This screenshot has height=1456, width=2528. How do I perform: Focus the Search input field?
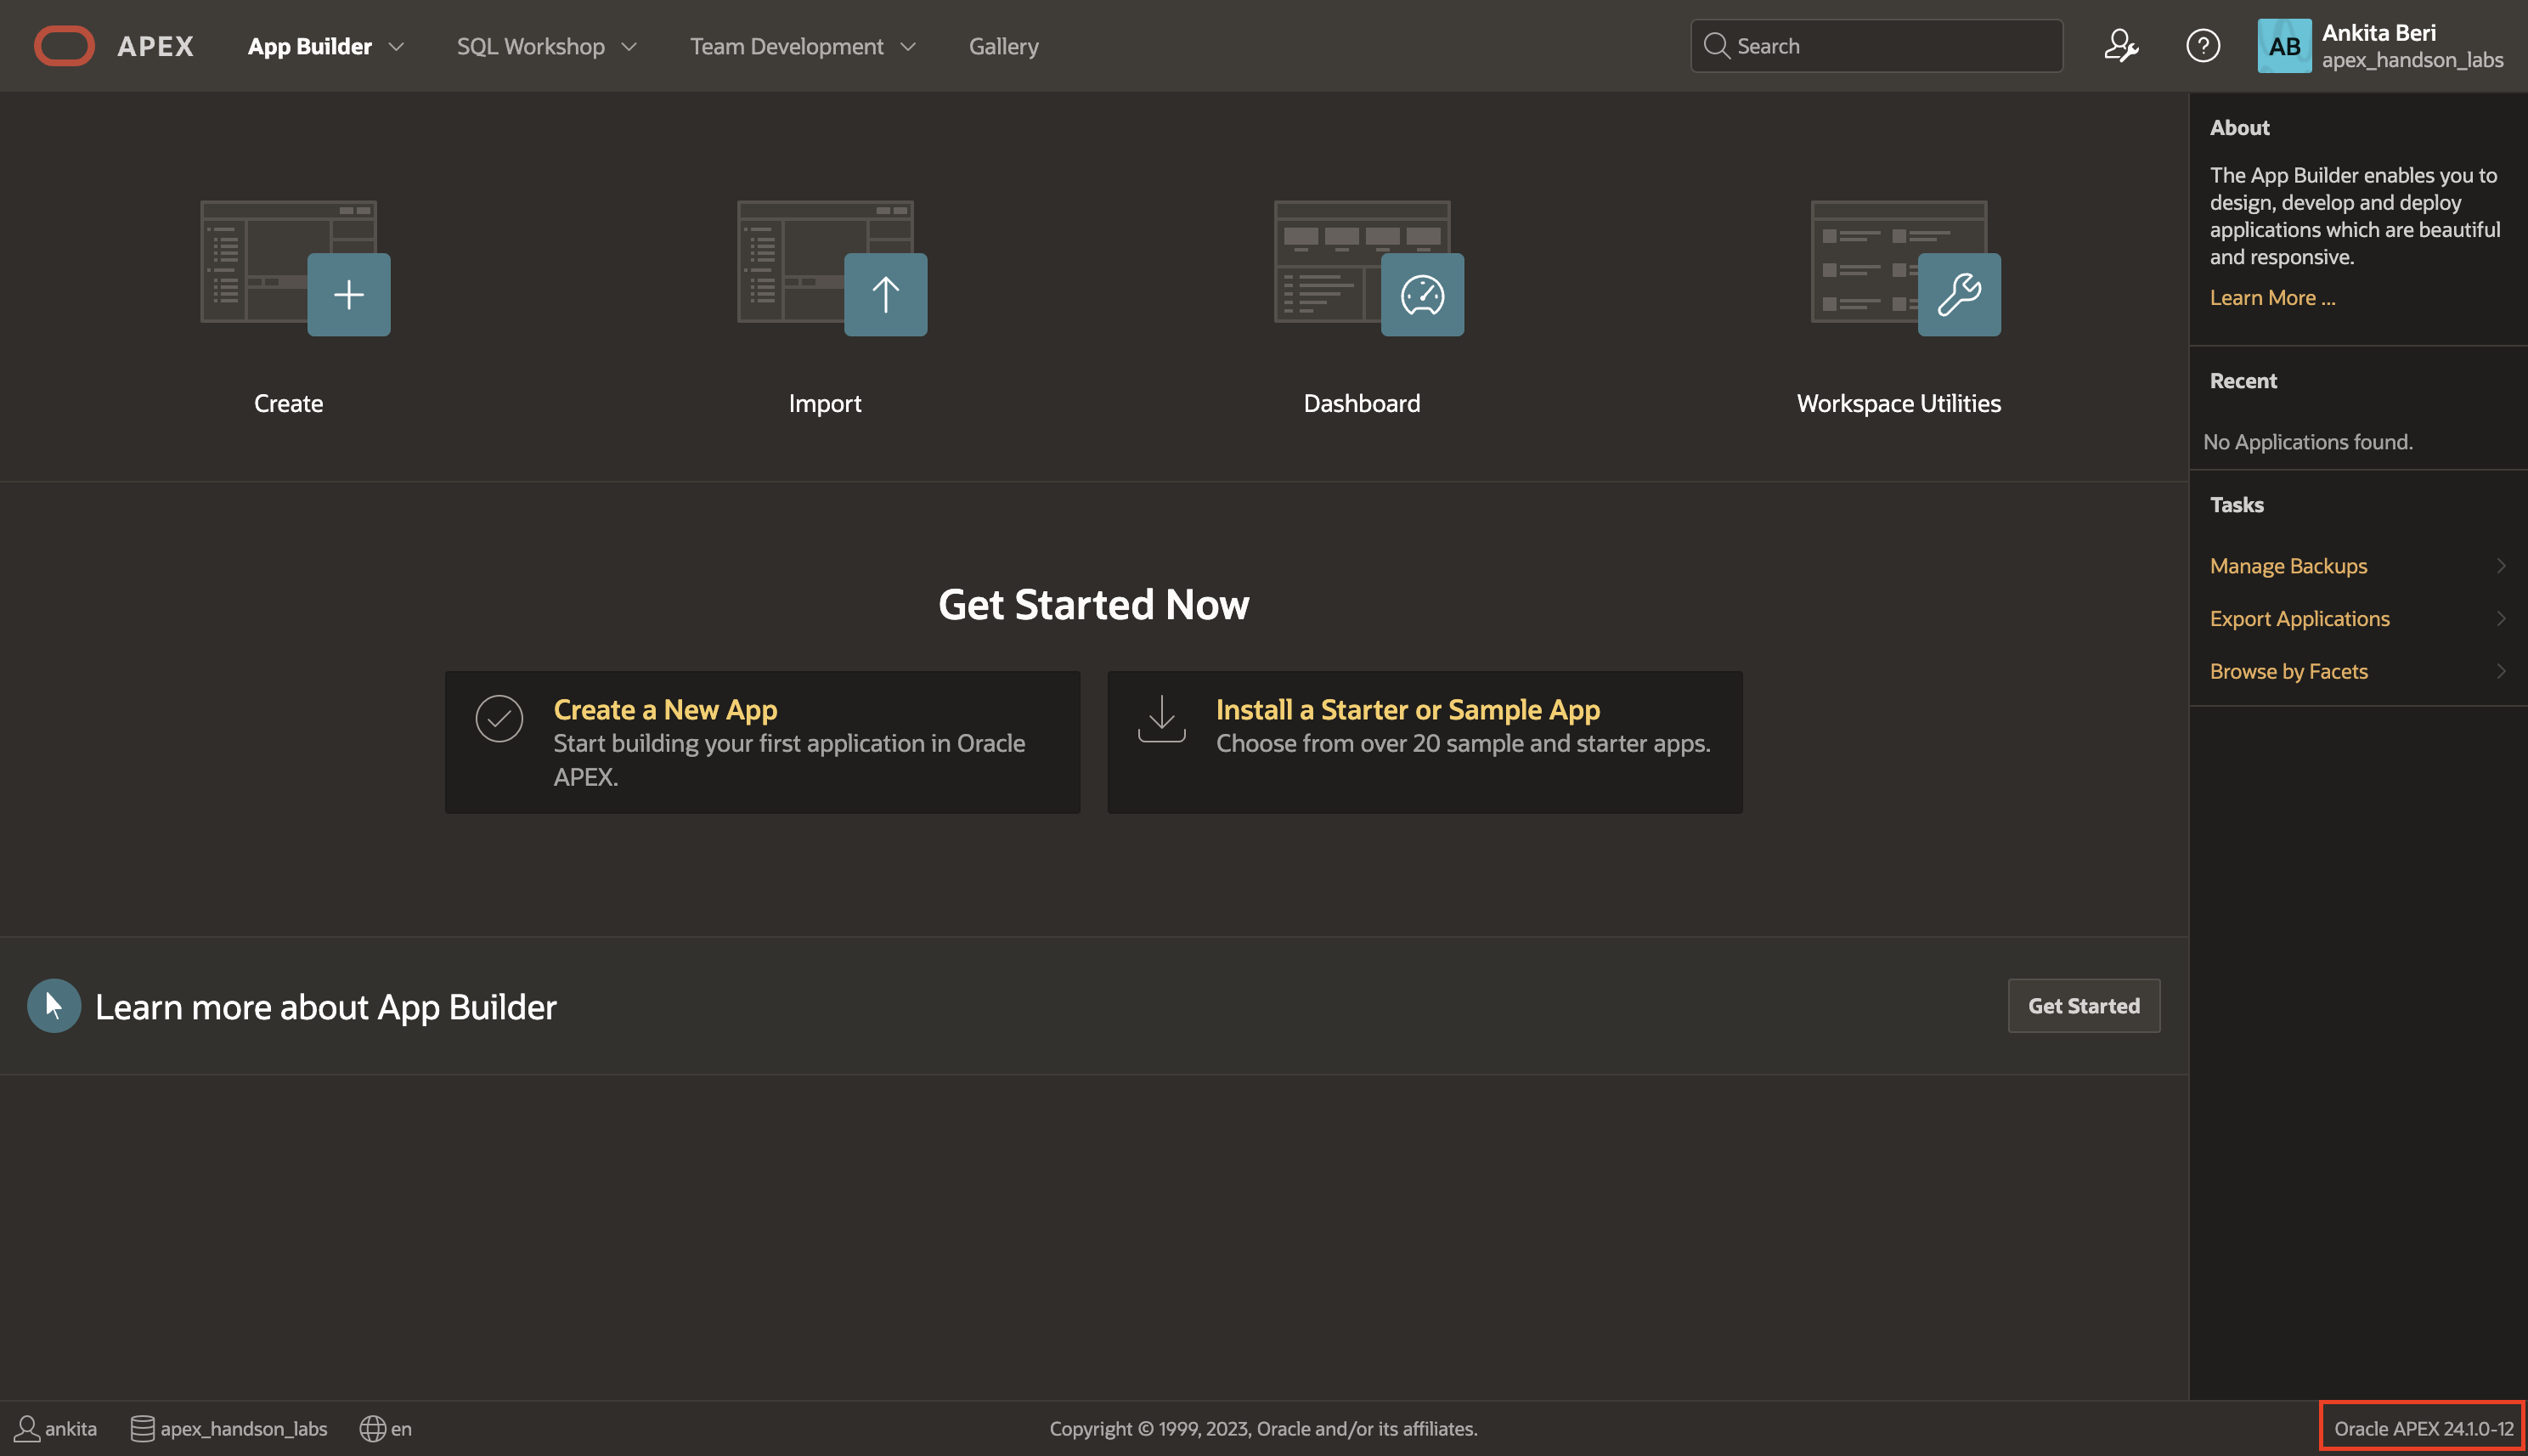coord(1876,46)
